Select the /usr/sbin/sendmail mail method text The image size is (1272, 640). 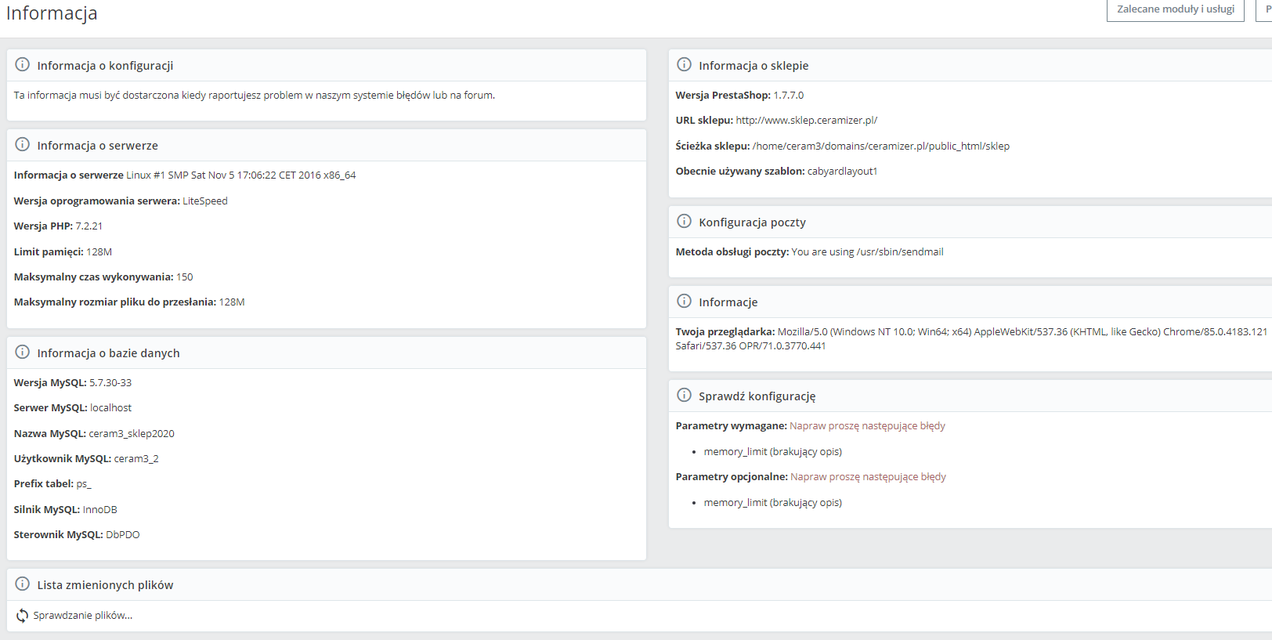(867, 252)
